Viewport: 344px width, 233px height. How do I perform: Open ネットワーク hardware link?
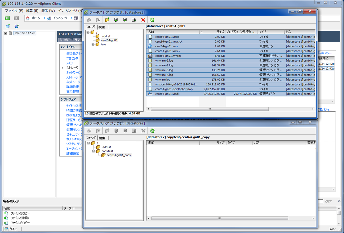tap(73, 73)
